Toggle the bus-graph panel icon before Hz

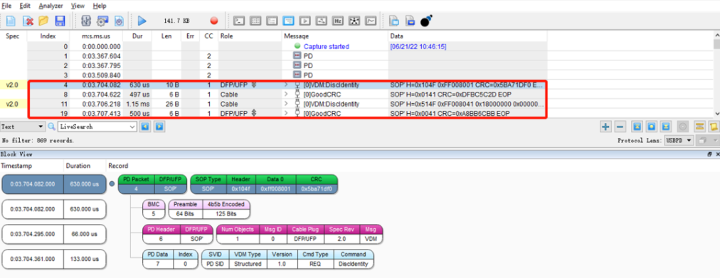pyautogui.click(x=322, y=21)
